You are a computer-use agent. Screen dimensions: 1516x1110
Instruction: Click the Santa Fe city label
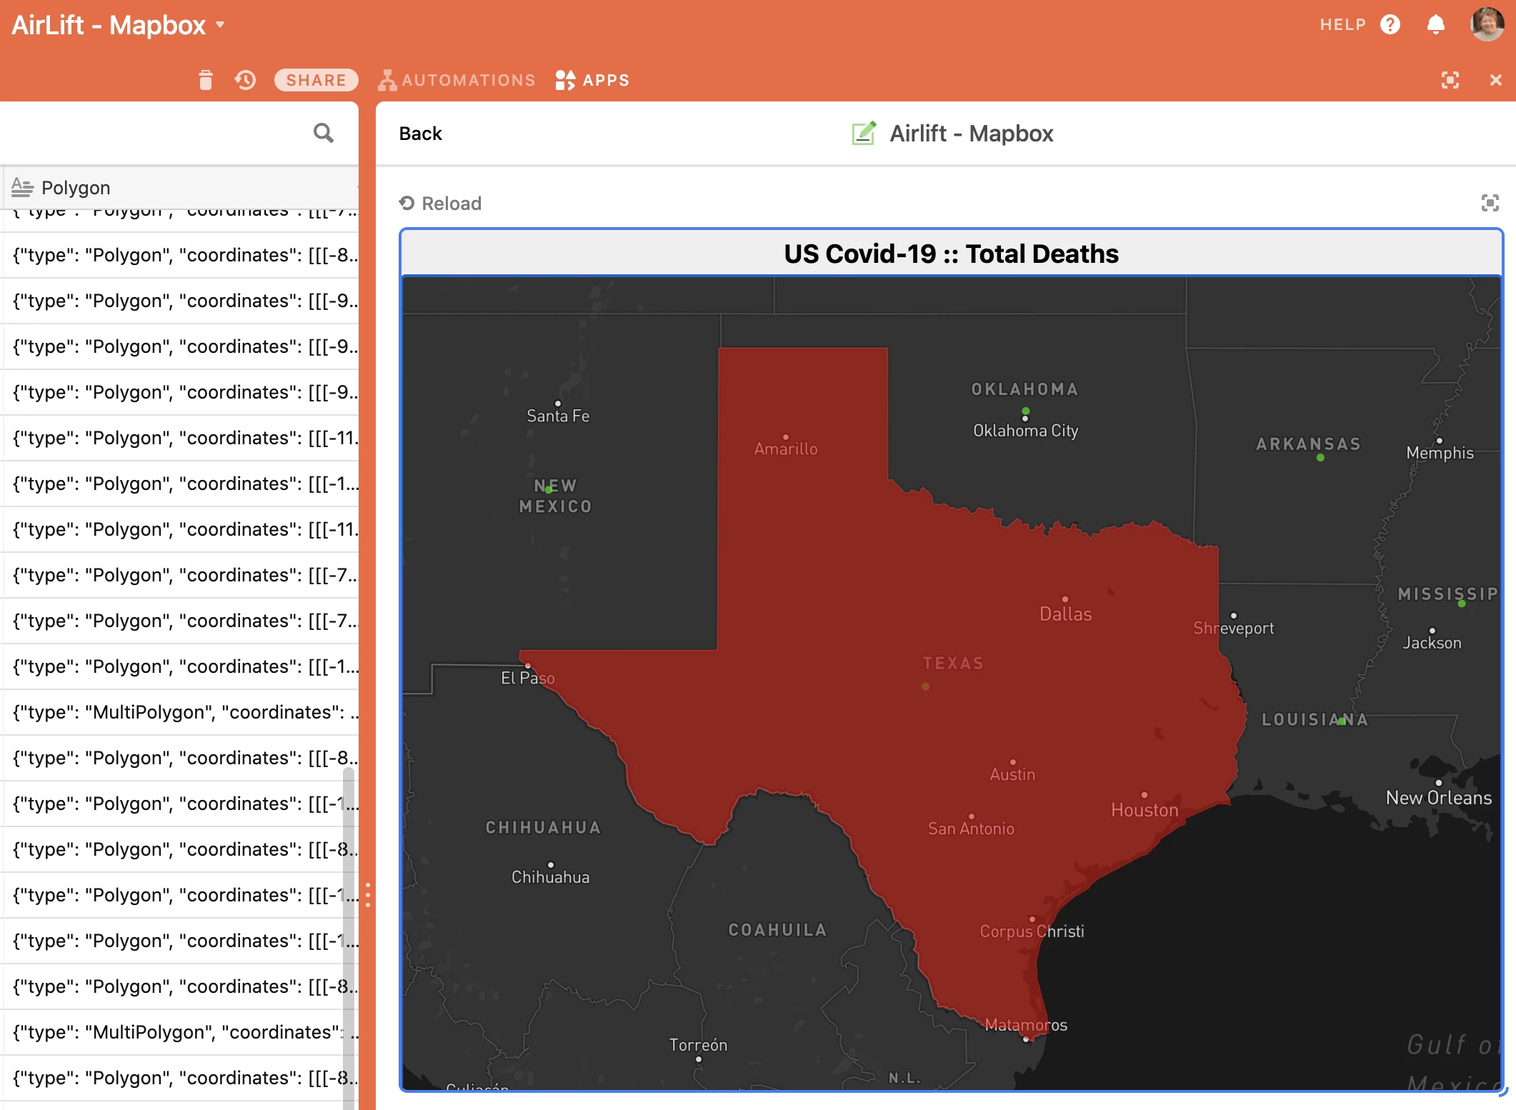tap(558, 416)
